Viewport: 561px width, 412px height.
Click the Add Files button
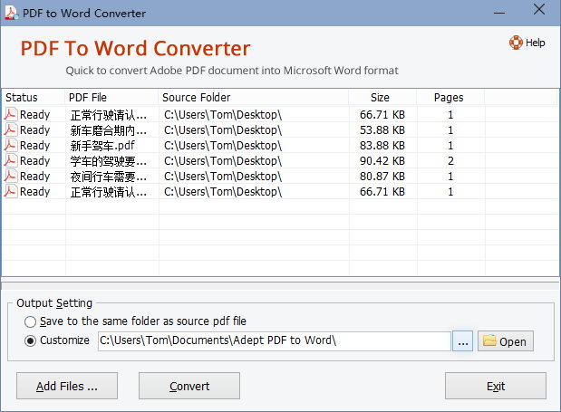[x=67, y=386]
